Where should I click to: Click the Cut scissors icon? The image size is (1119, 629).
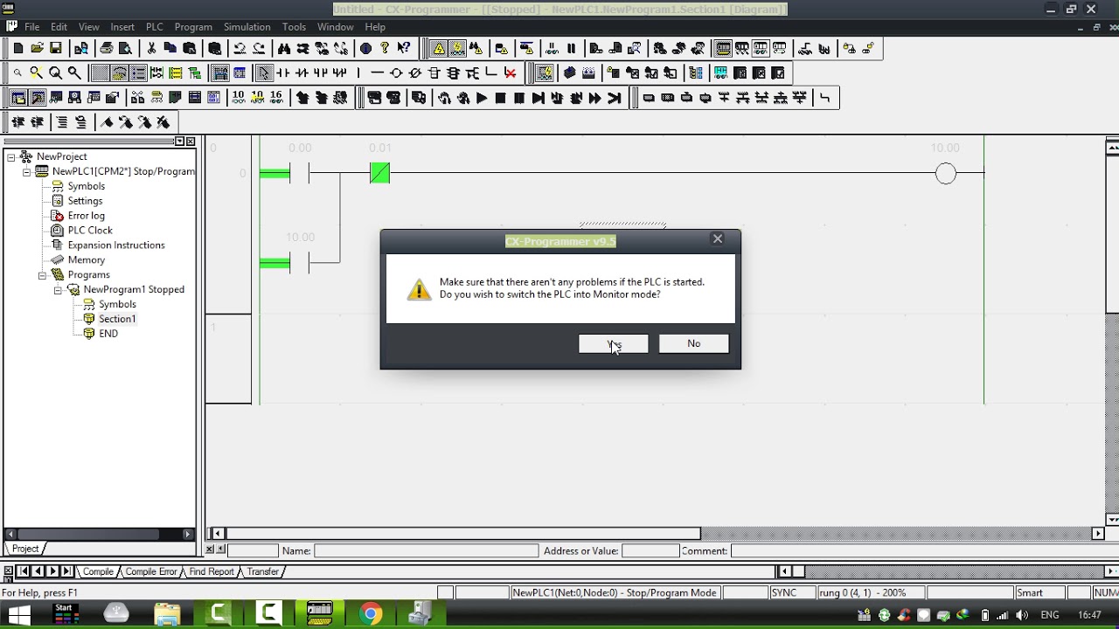[151, 49]
